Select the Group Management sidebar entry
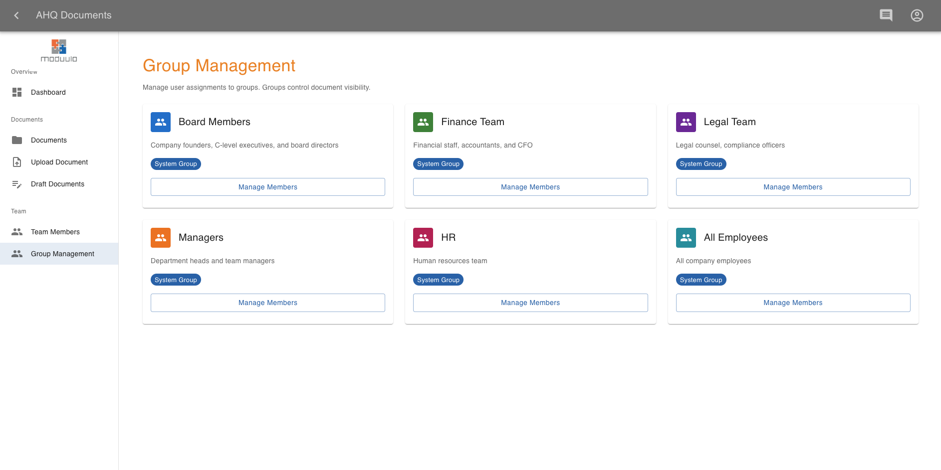941x470 pixels. [x=62, y=254]
